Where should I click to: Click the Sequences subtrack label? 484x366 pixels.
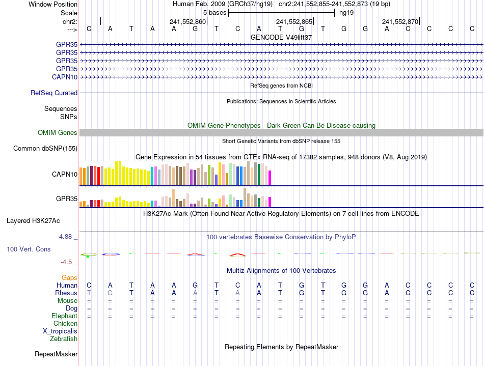click(61, 108)
